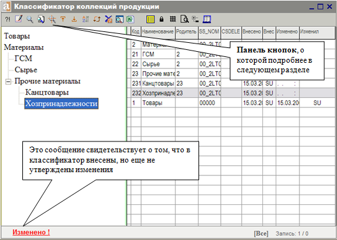
Task: Click 'Хозпринадле' cell in the table
Action: [158, 93]
